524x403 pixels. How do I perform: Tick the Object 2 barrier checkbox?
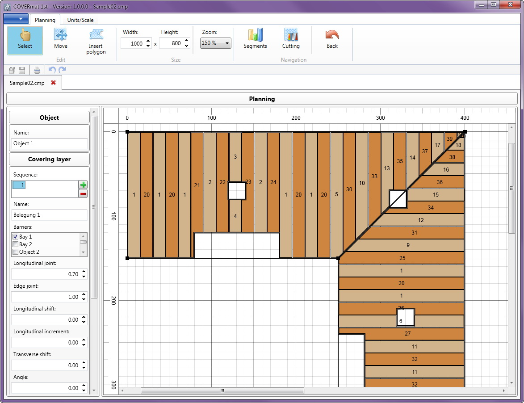[x=16, y=252]
